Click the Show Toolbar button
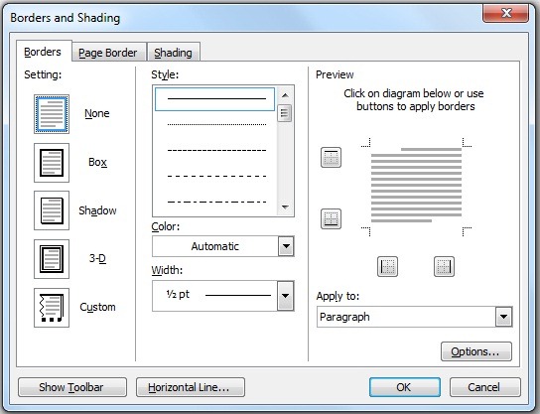 (72, 387)
